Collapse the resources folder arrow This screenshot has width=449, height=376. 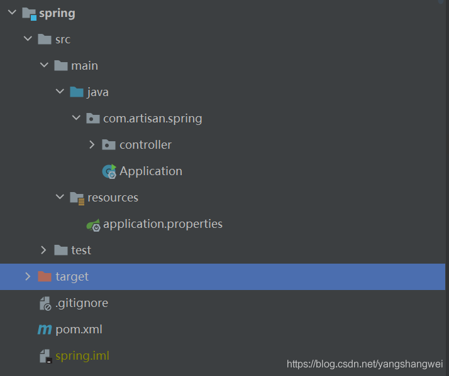[x=60, y=198]
